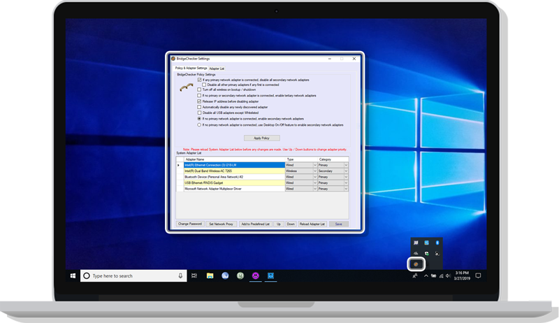Select Microsoft Network Adapter Multiplexor Driver row
This screenshot has width=559, height=323.
click(x=234, y=189)
